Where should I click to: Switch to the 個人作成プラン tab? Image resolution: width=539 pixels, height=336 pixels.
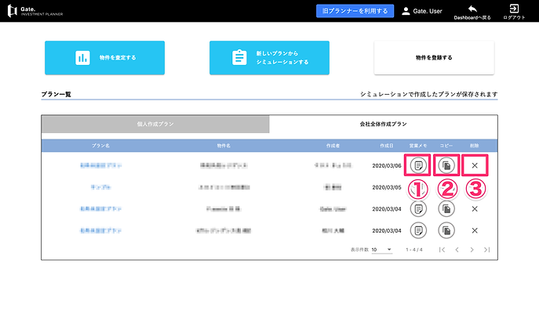[155, 124]
